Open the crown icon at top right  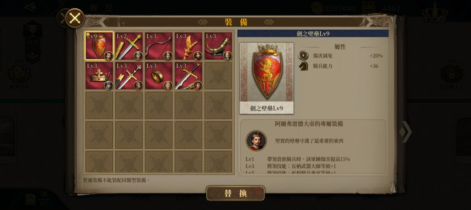(x=435, y=12)
